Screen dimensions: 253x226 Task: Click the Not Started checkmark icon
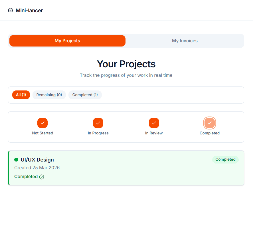click(42, 123)
